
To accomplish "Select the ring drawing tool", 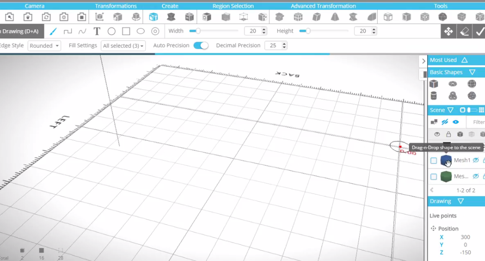I will (155, 31).
